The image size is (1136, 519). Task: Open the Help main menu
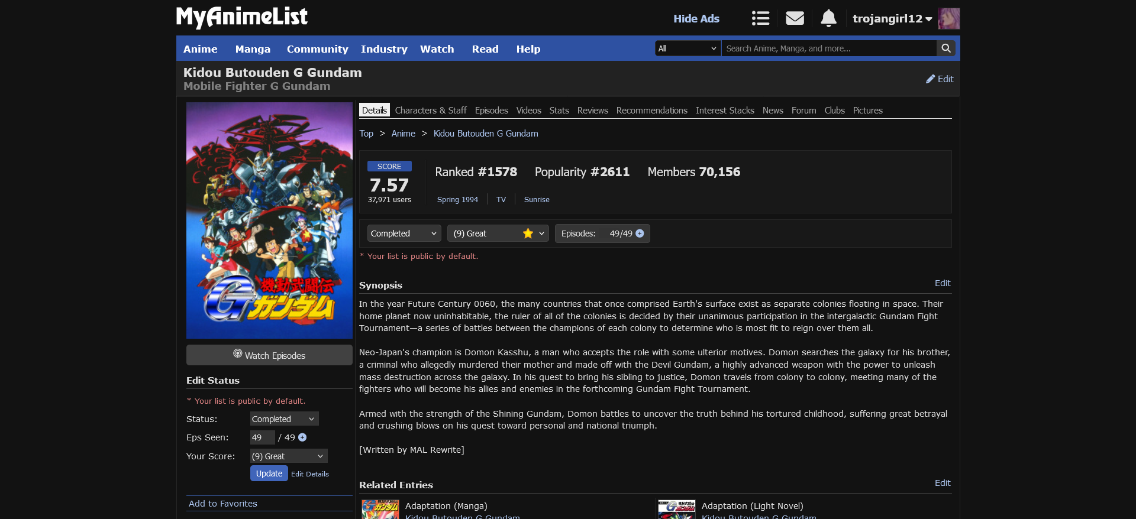tap(528, 49)
